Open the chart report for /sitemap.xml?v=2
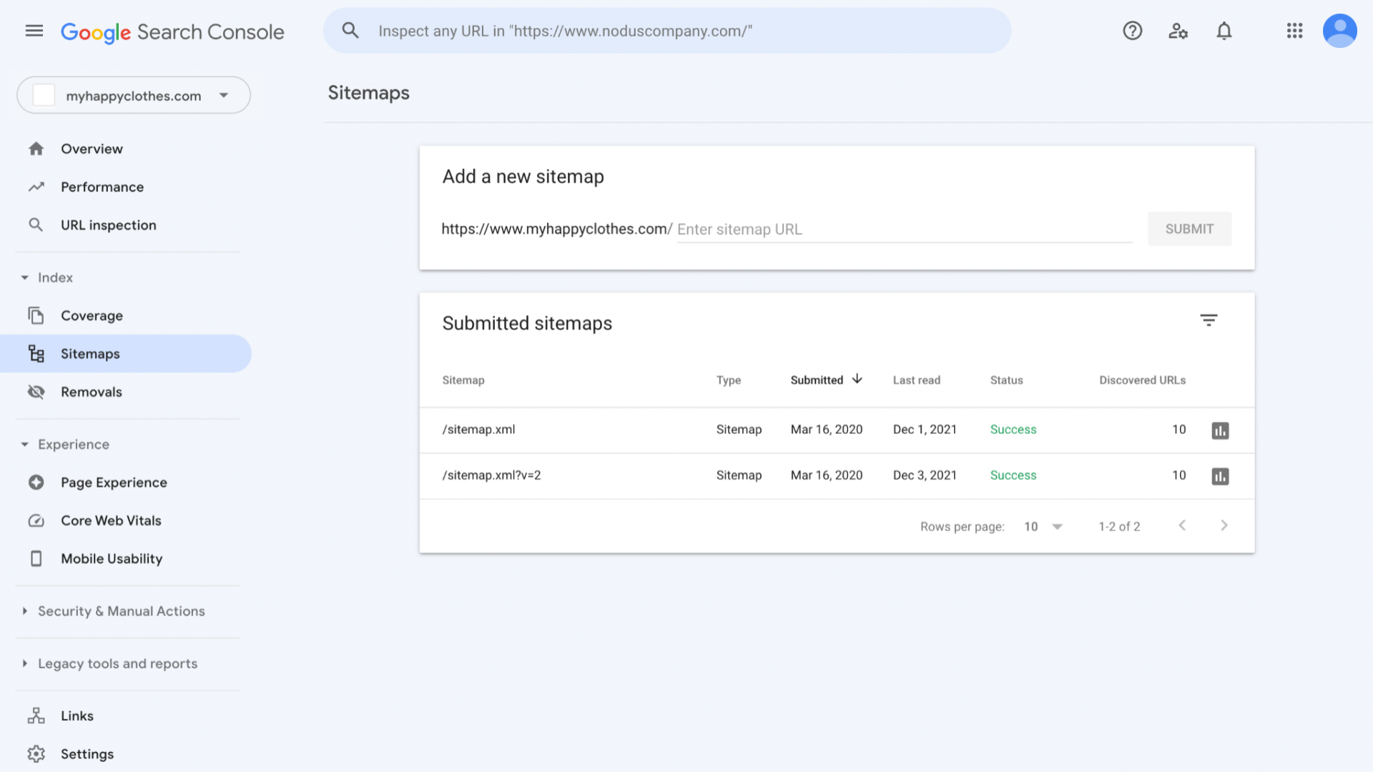The height and width of the screenshot is (772, 1373). (1220, 476)
